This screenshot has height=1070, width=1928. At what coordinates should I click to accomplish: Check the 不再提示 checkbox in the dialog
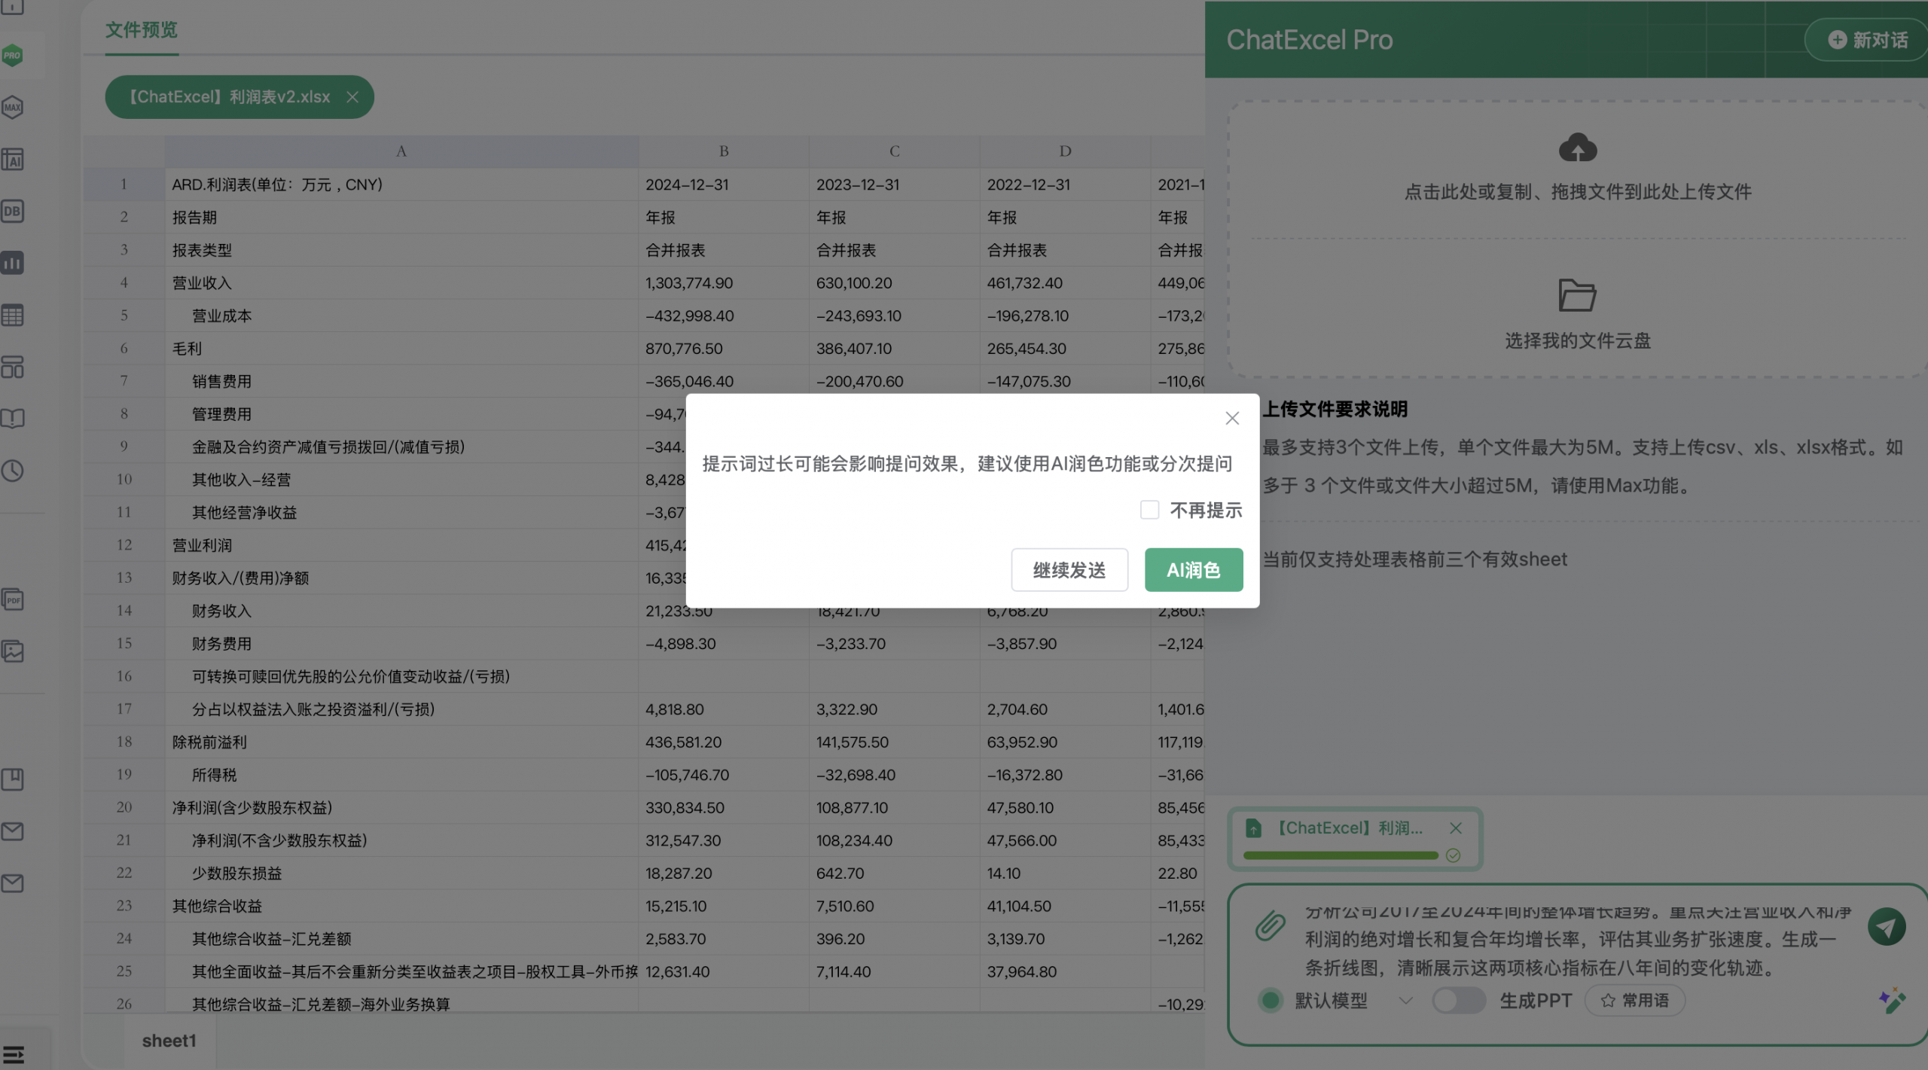[x=1149, y=510]
